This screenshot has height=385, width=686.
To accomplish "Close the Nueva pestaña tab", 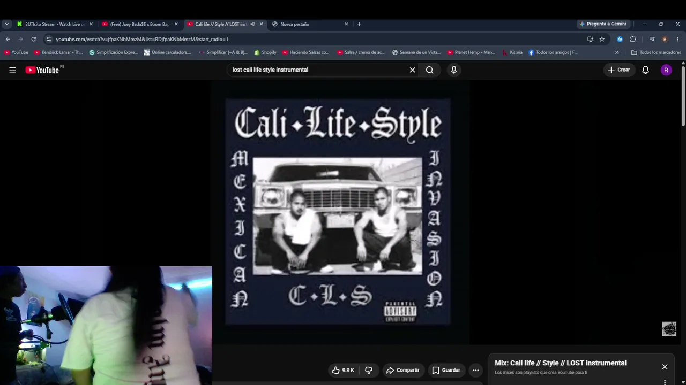I will click(346, 24).
